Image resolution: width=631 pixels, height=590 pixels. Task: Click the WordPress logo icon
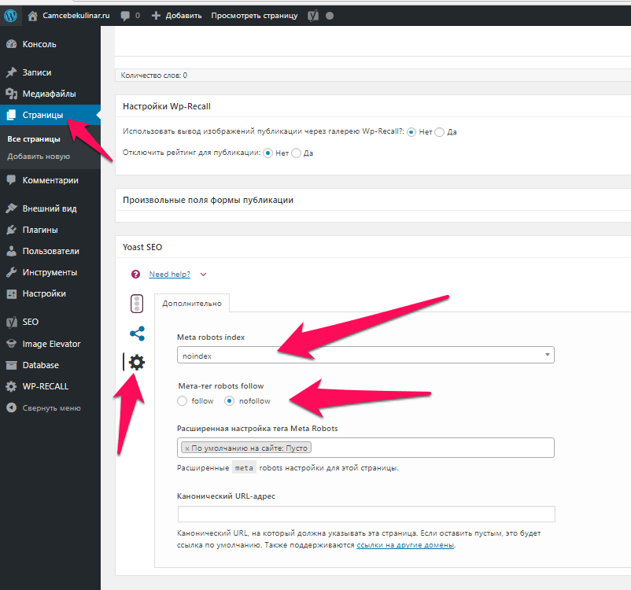pyautogui.click(x=11, y=15)
